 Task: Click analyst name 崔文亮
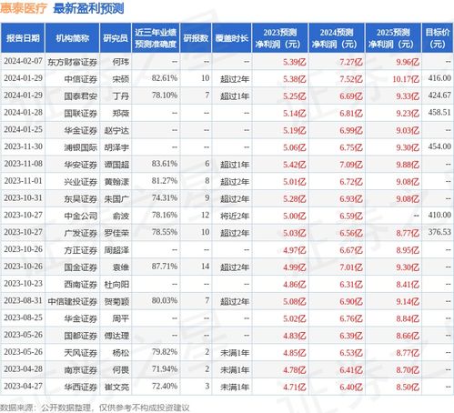coord(116,388)
